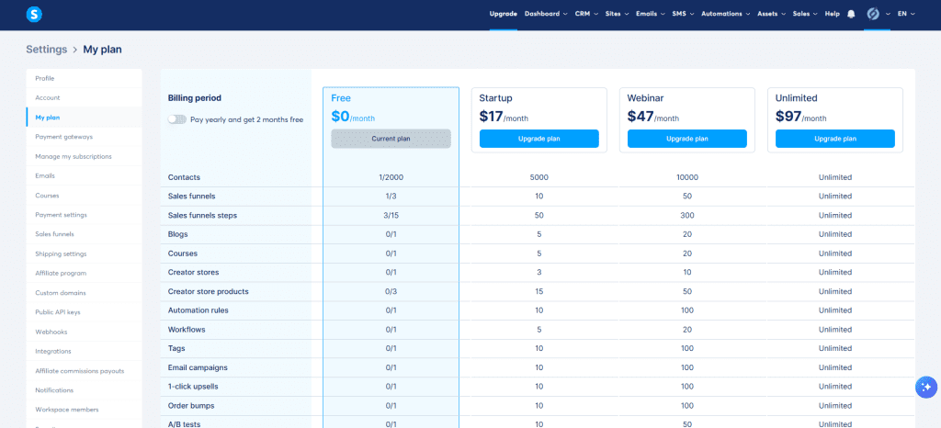Expand the CRM dropdown

[x=586, y=14]
